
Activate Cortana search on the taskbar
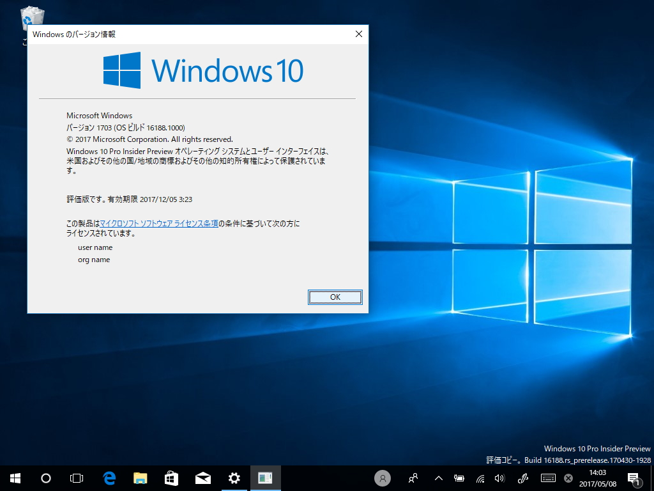[x=45, y=478]
